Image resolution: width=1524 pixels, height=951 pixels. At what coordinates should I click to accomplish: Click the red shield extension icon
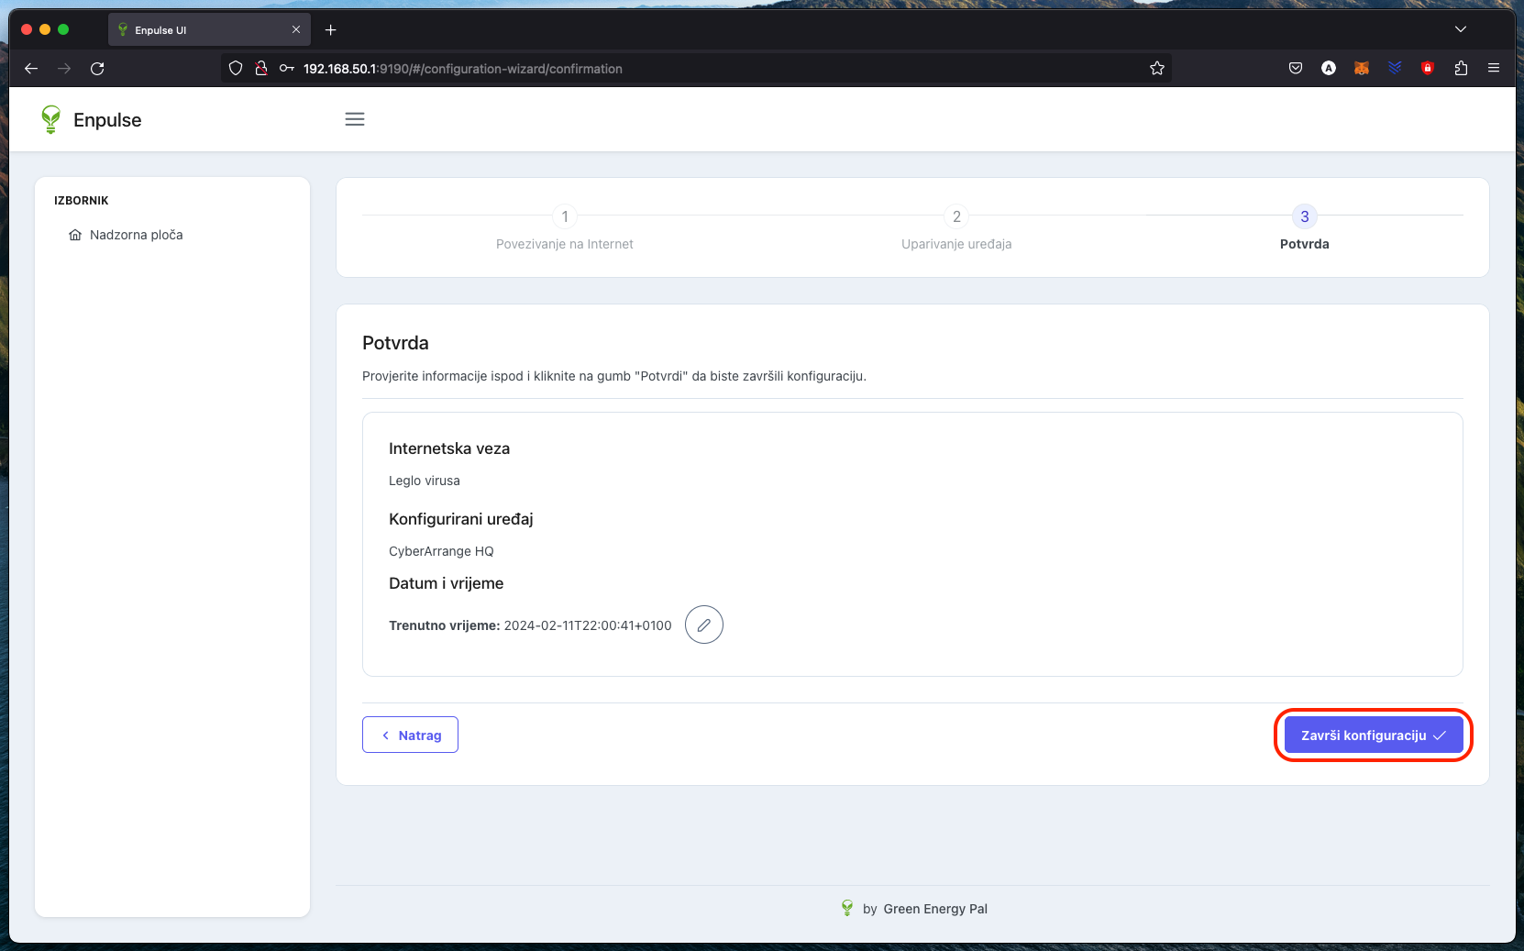[x=1427, y=68]
